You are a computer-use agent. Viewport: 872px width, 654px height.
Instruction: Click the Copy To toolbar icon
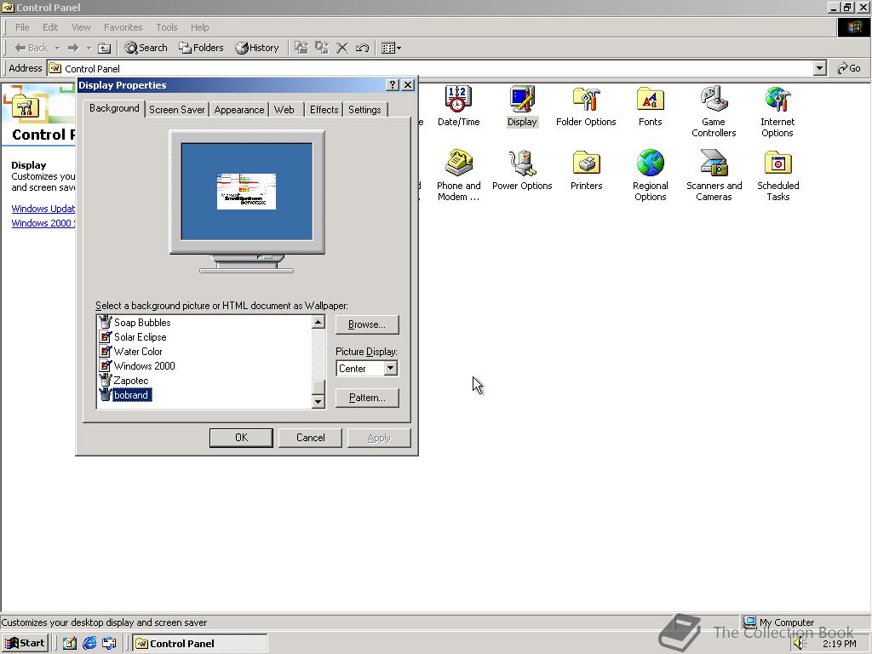click(321, 48)
